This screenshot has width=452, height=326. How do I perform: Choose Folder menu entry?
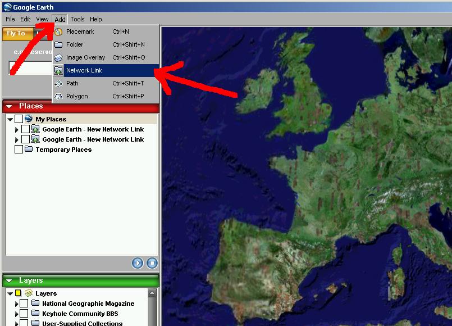(106, 44)
